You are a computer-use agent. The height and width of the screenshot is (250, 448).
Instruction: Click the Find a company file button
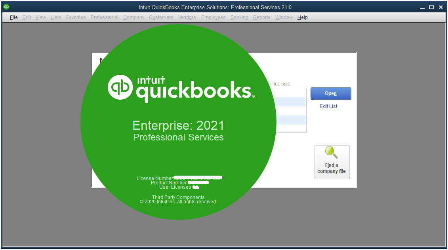(x=332, y=162)
